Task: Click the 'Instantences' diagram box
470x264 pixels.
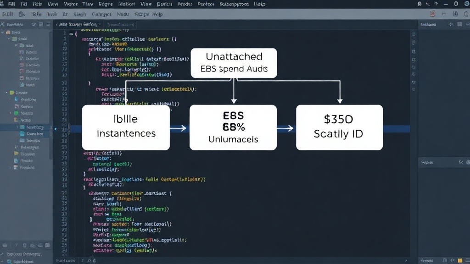Action: (x=126, y=127)
